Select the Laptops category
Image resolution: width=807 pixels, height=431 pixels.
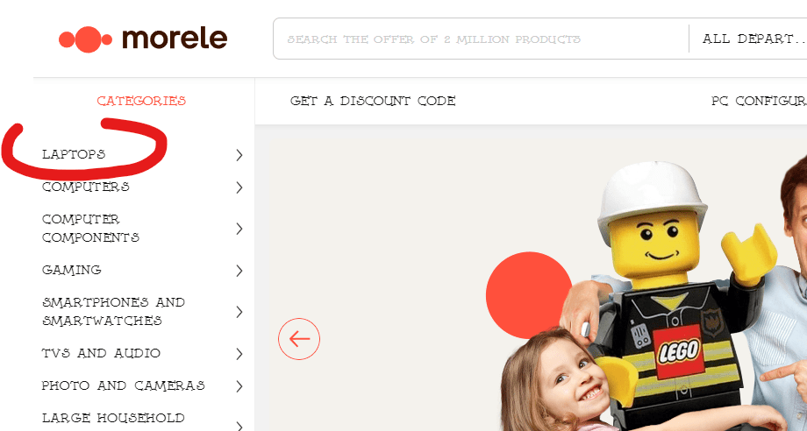tap(74, 154)
